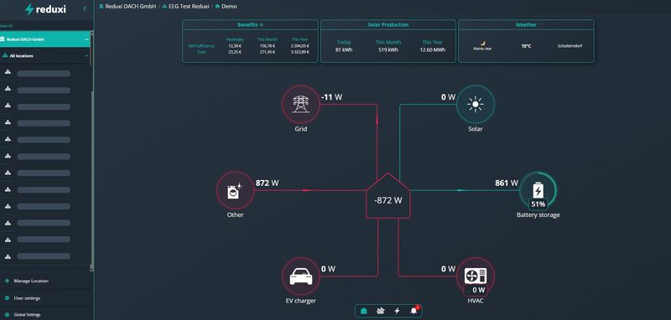Click the reduxi logo

point(45,9)
